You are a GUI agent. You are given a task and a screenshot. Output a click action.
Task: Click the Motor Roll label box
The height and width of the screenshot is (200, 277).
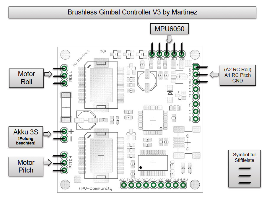click(26, 78)
